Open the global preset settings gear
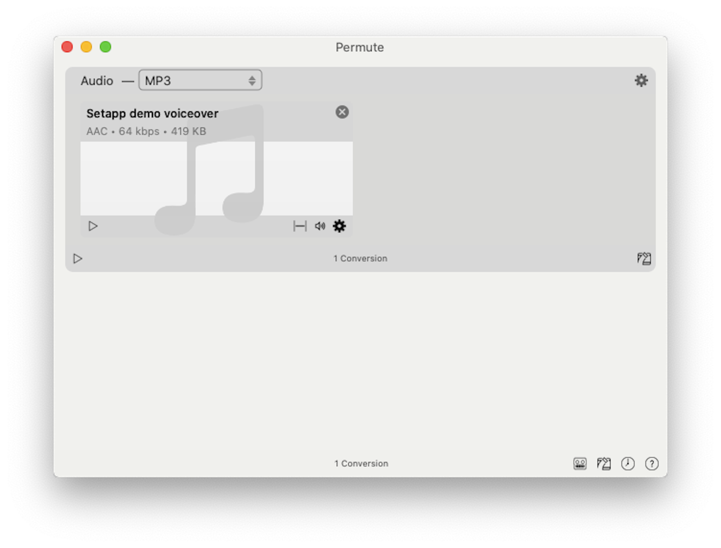 tap(641, 80)
